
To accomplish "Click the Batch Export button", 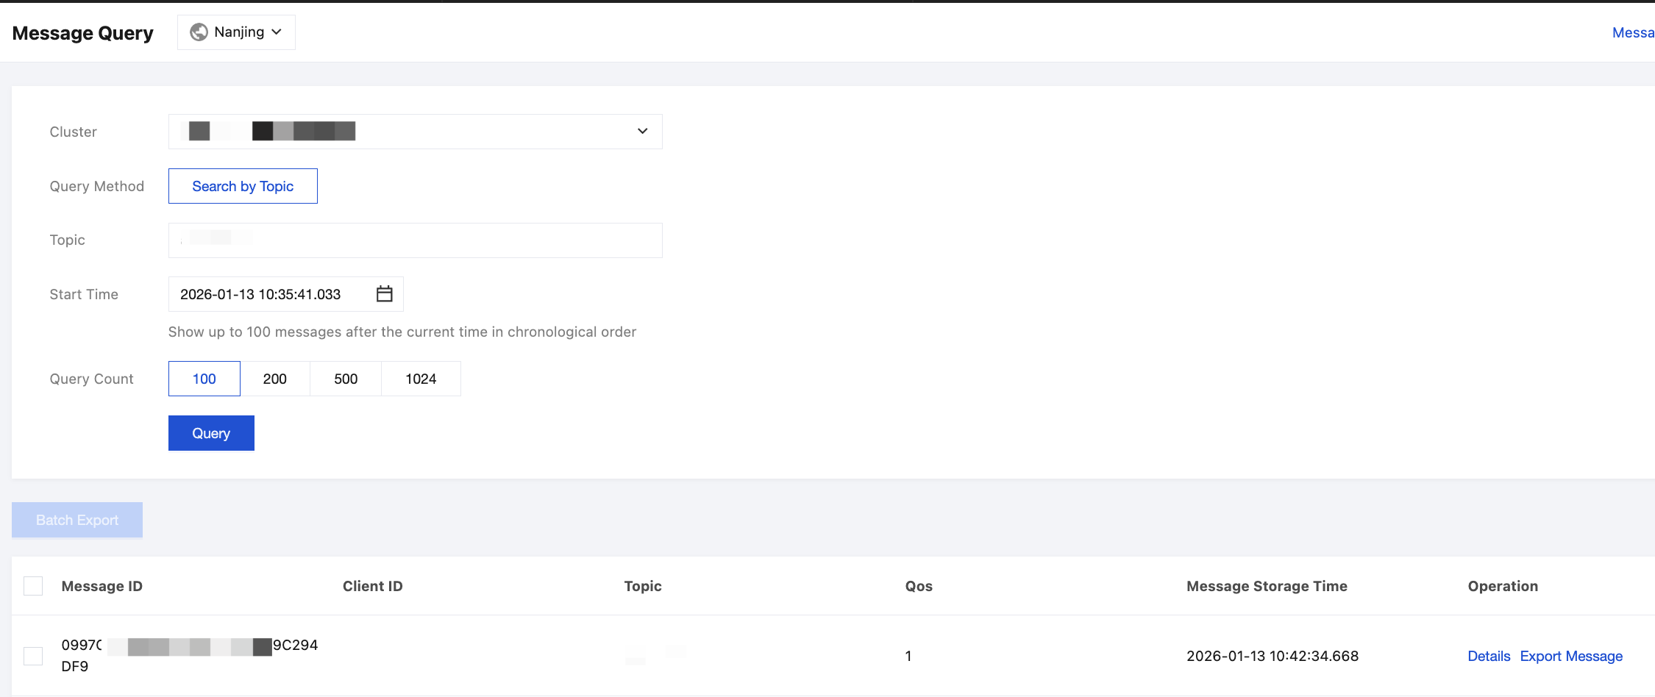I will point(77,520).
